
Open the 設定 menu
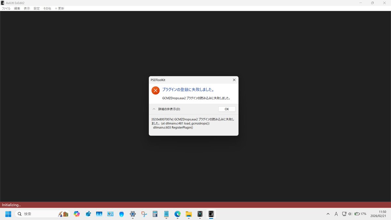point(37,8)
